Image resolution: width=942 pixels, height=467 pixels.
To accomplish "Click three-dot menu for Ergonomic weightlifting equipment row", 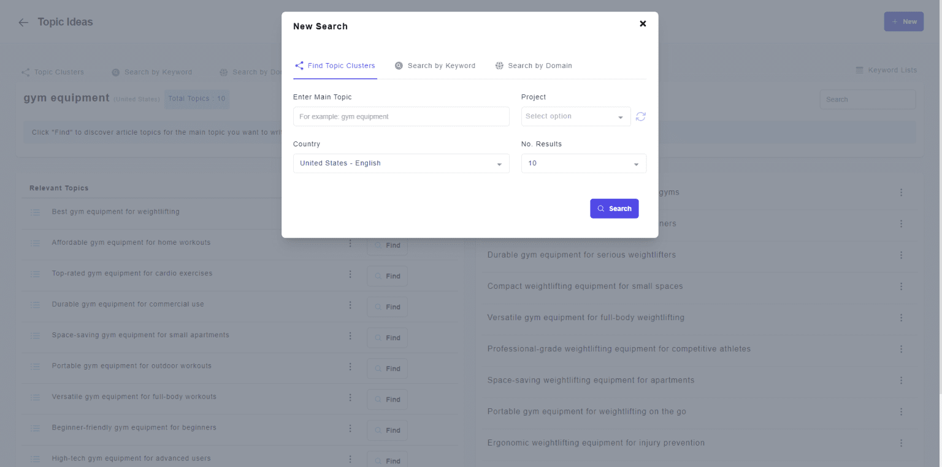I will (901, 443).
